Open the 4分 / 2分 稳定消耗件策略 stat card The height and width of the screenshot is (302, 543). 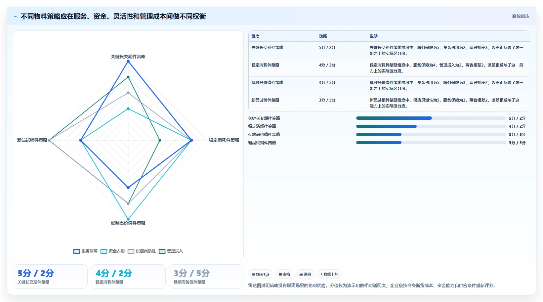click(128, 277)
